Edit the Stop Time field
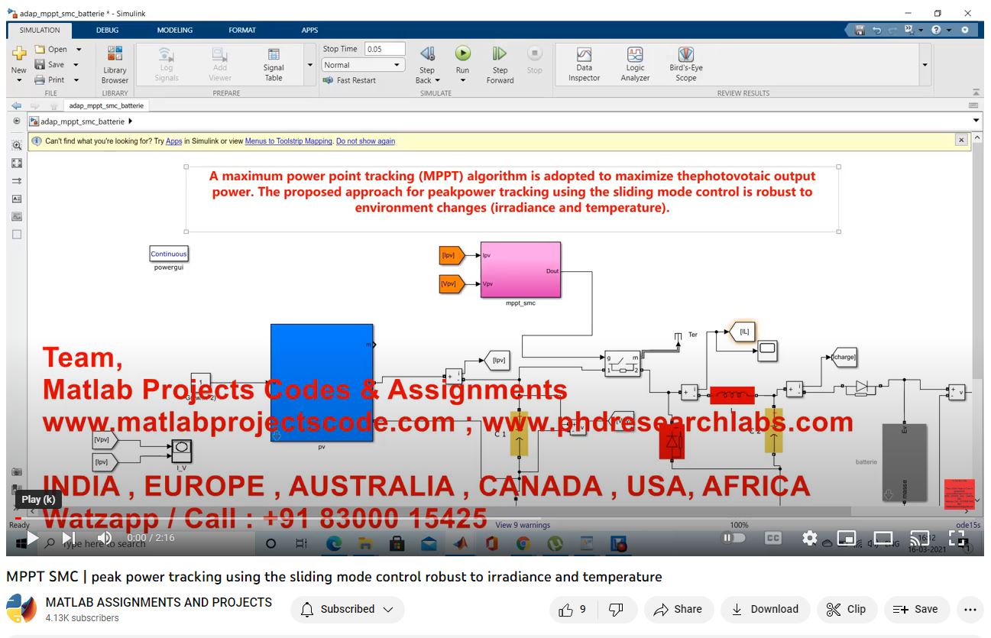This screenshot has height=638, width=991. point(385,49)
